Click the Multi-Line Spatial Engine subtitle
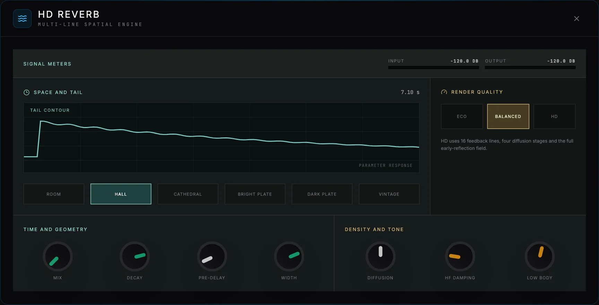The image size is (599, 305). [90, 24]
